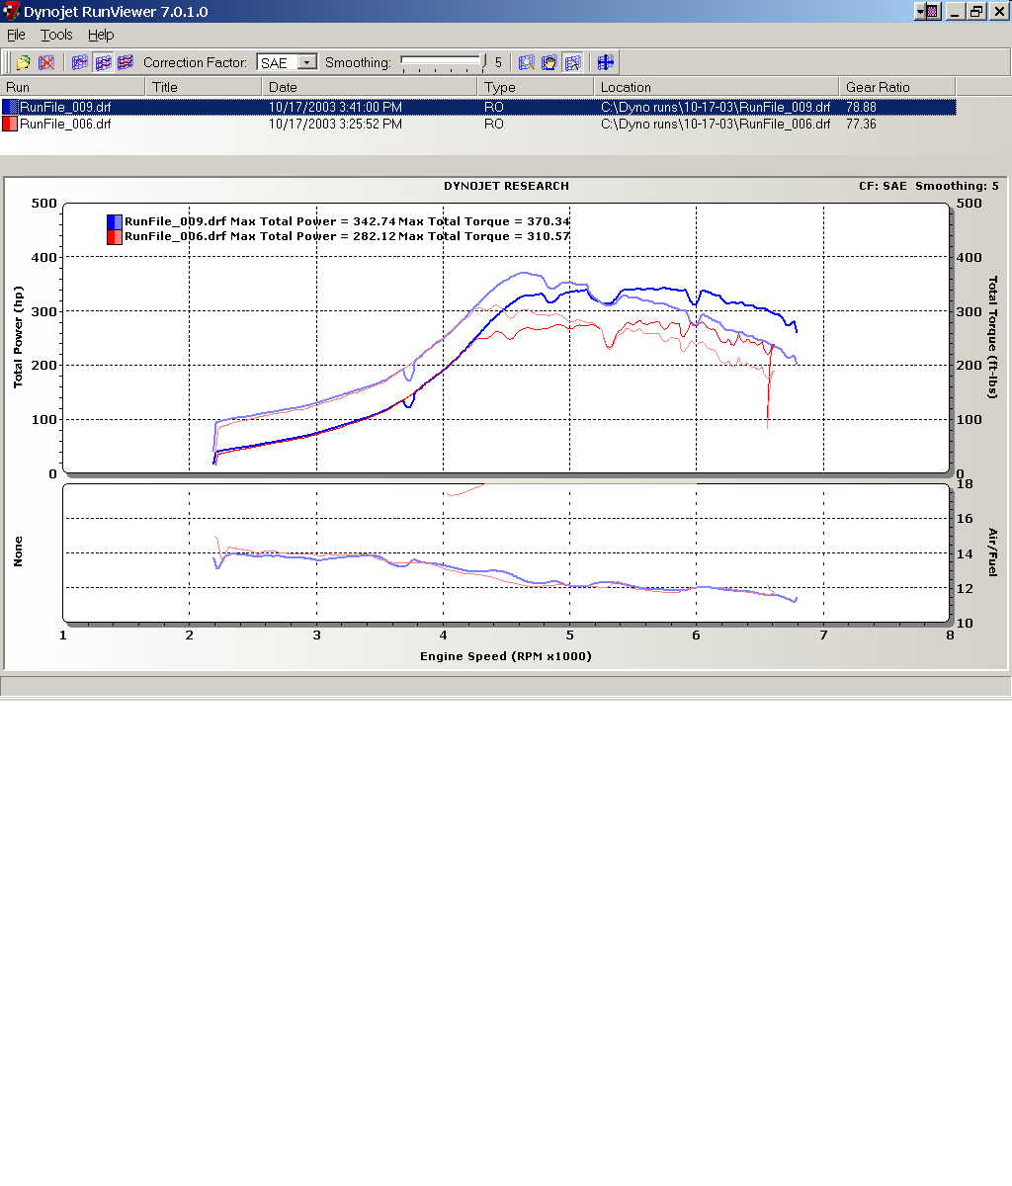Toggle the second graph layout icon

coord(103,62)
